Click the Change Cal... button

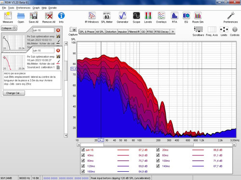click(x=14, y=93)
